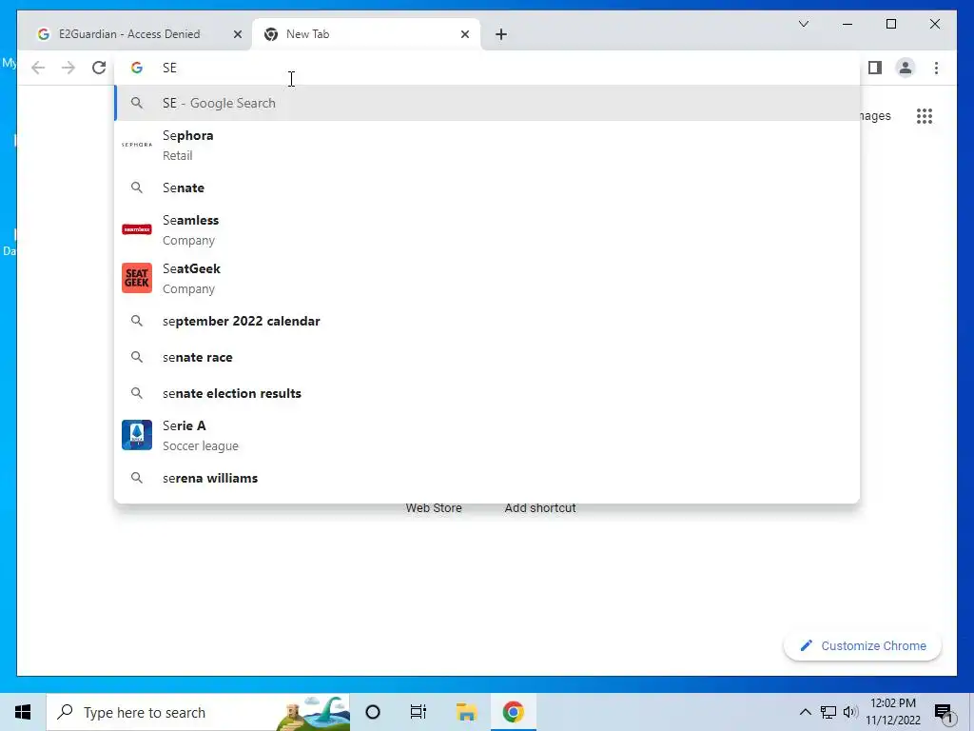The height and width of the screenshot is (731, 974).
Task: Select 'SE - Google Search' suggestion
Action: 487,103
